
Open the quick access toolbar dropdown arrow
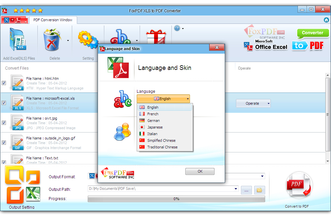click(x=25, y=22)
